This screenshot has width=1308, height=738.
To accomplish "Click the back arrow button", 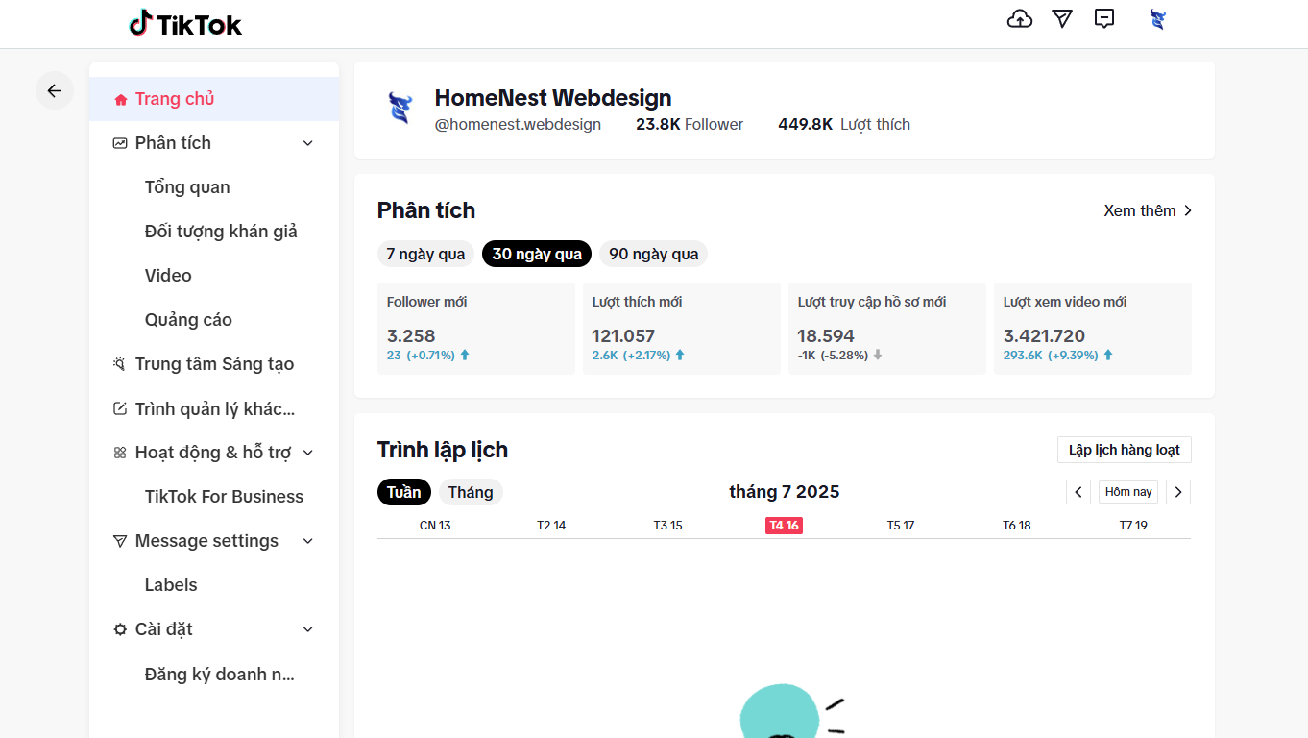I will 55,90.
